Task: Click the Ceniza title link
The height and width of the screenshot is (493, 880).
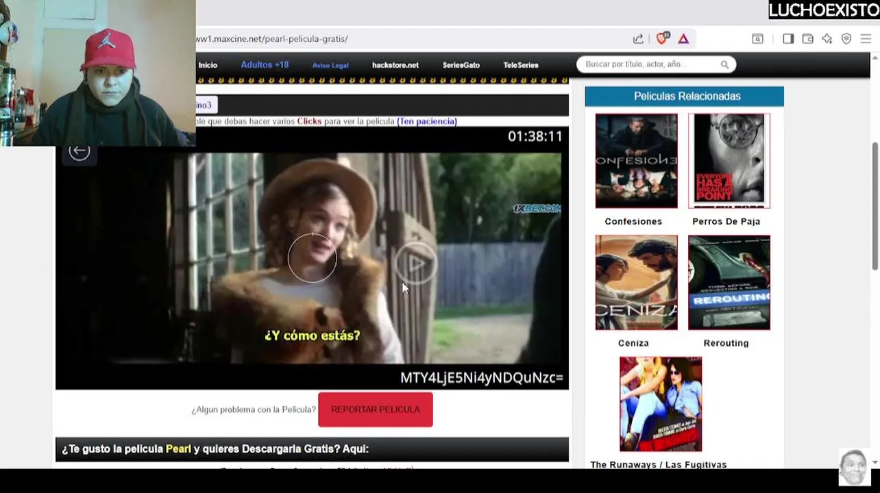Action: point(633,343)
